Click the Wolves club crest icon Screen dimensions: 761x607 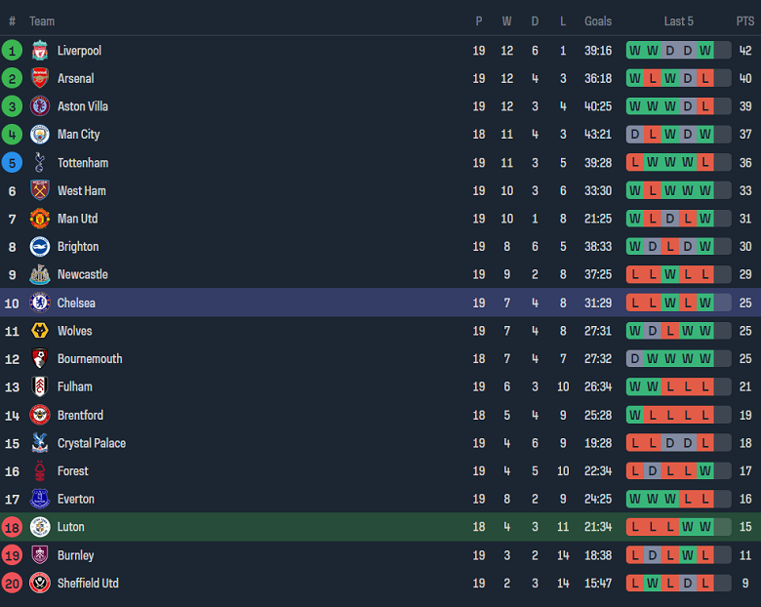[x=40, y=332]
